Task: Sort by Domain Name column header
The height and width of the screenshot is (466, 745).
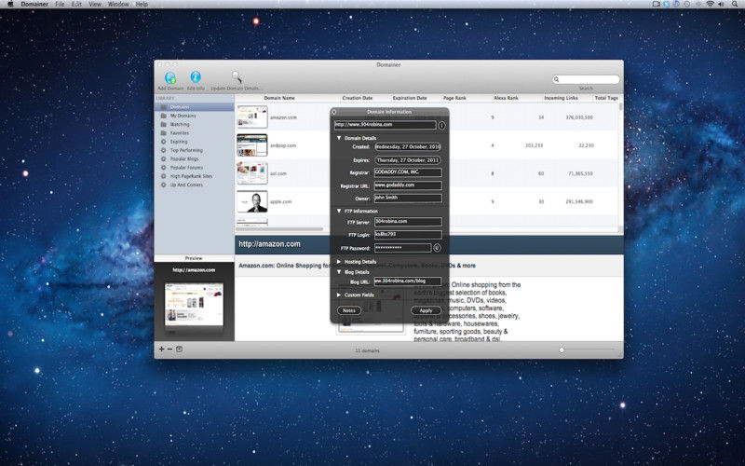Action: (279, 98)
